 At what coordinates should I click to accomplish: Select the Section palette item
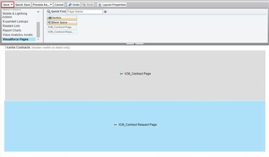(x=62, y=18)
